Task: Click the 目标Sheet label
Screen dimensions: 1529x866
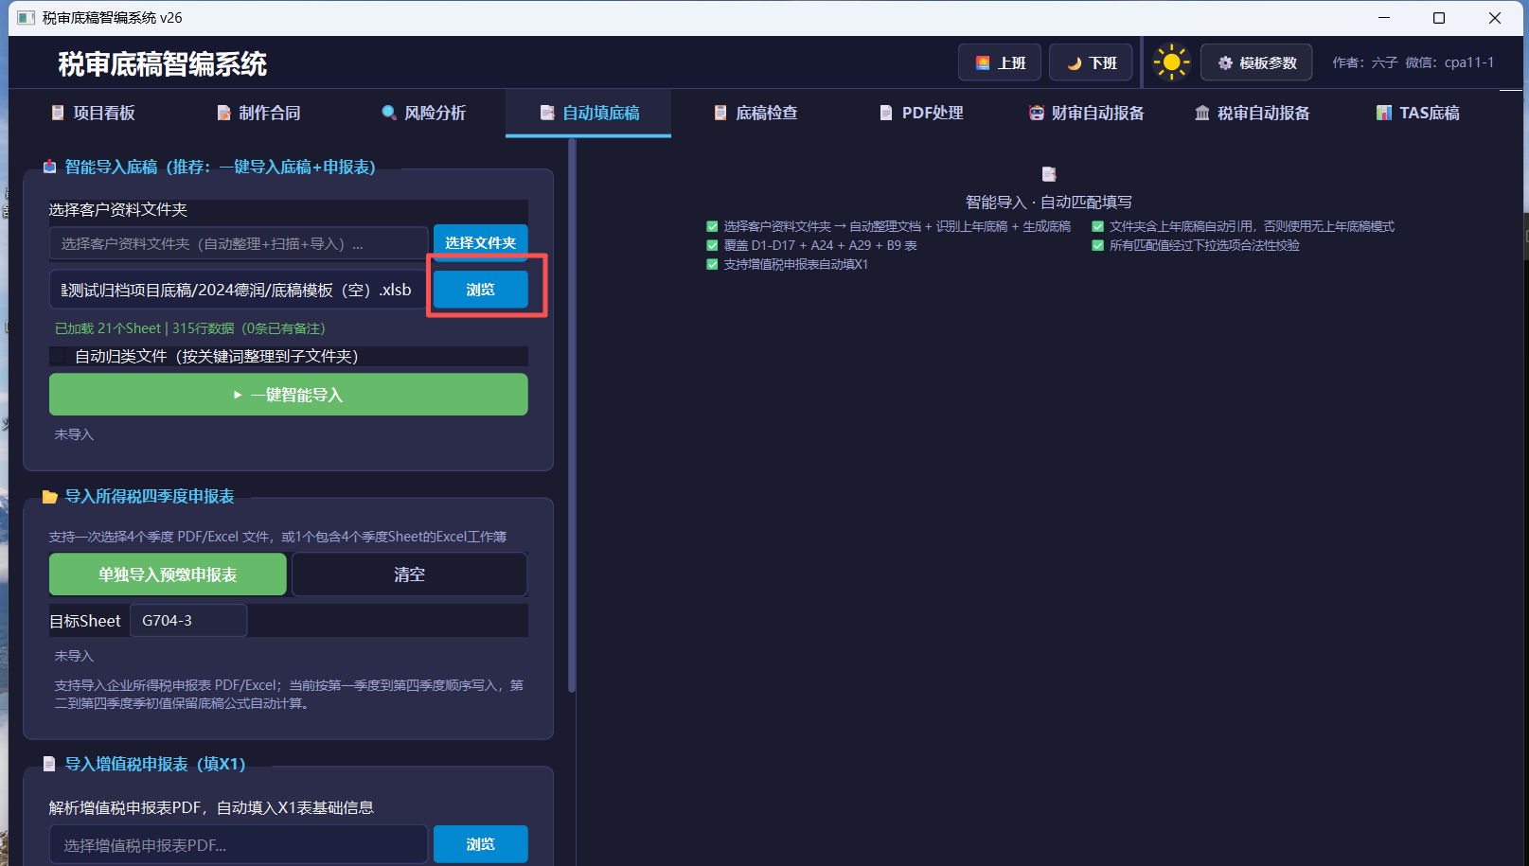Action: (x=85, y=621)
